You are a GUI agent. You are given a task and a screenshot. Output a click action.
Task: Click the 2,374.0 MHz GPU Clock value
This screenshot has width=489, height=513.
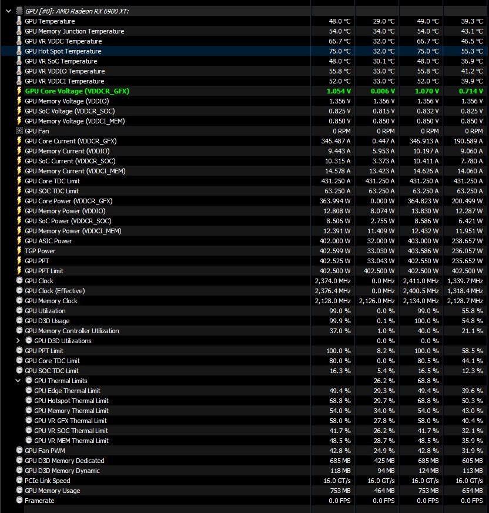coord(333,281)
